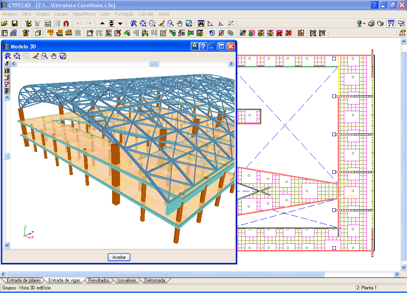This screenshot has height=293, width=407.
Task: Open the Calcular menu
Action: pos(146,14)
